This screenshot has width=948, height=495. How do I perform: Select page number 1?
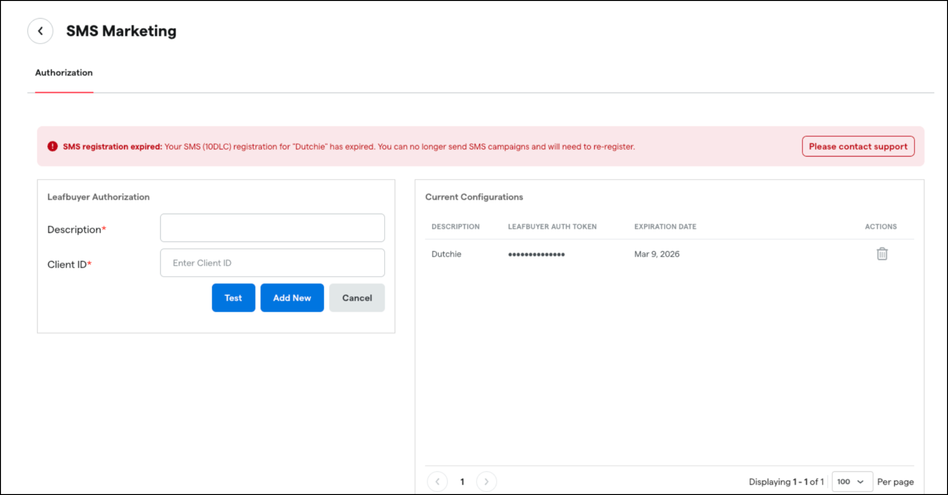pos(462,482)
